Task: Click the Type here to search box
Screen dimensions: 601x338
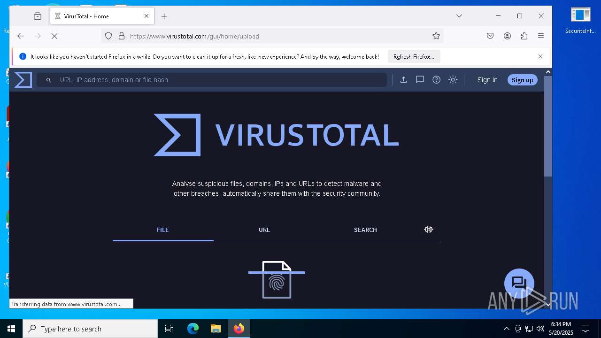Action: click(90, 329)
